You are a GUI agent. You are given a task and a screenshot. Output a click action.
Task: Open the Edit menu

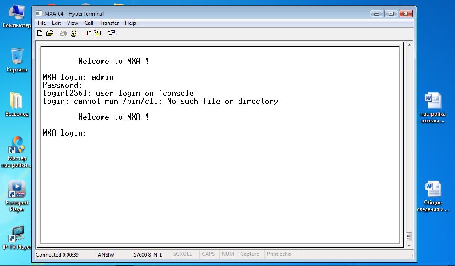pos(56,23)
